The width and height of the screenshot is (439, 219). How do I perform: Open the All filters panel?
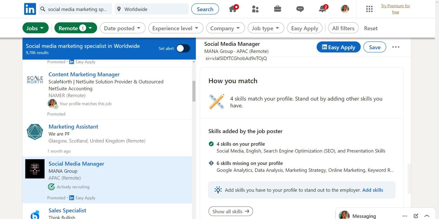(x=343, y=28)
